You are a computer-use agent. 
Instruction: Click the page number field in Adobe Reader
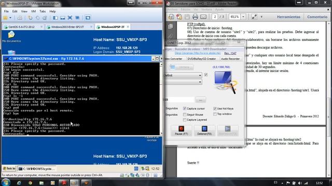(x=215, y=17)
